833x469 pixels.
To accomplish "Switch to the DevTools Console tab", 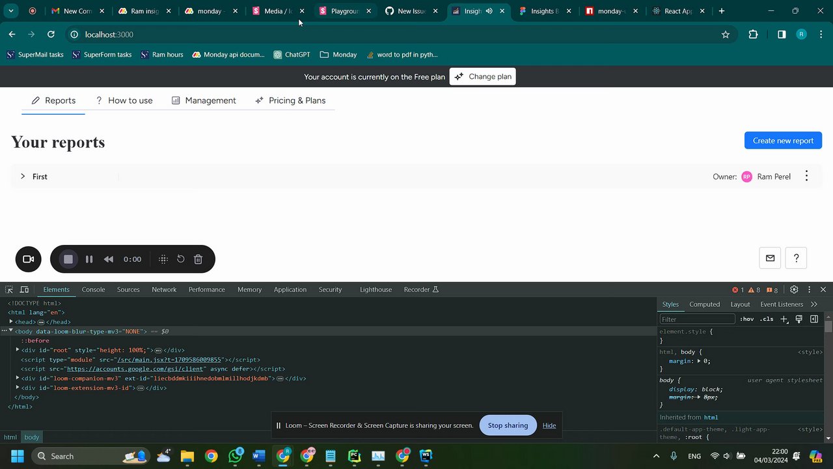I will pos(93,290).
